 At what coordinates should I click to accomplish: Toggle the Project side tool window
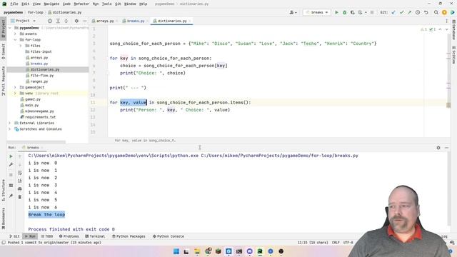click(3, 28)
